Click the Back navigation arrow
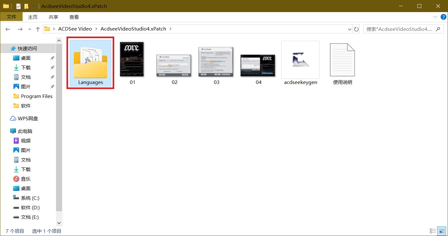 pyautogui.click(x=8, y=29)
